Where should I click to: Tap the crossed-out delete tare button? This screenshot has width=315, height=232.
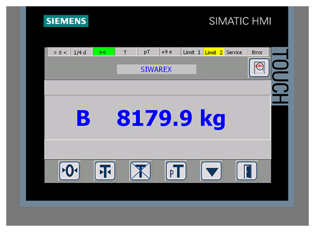point(140,171)
